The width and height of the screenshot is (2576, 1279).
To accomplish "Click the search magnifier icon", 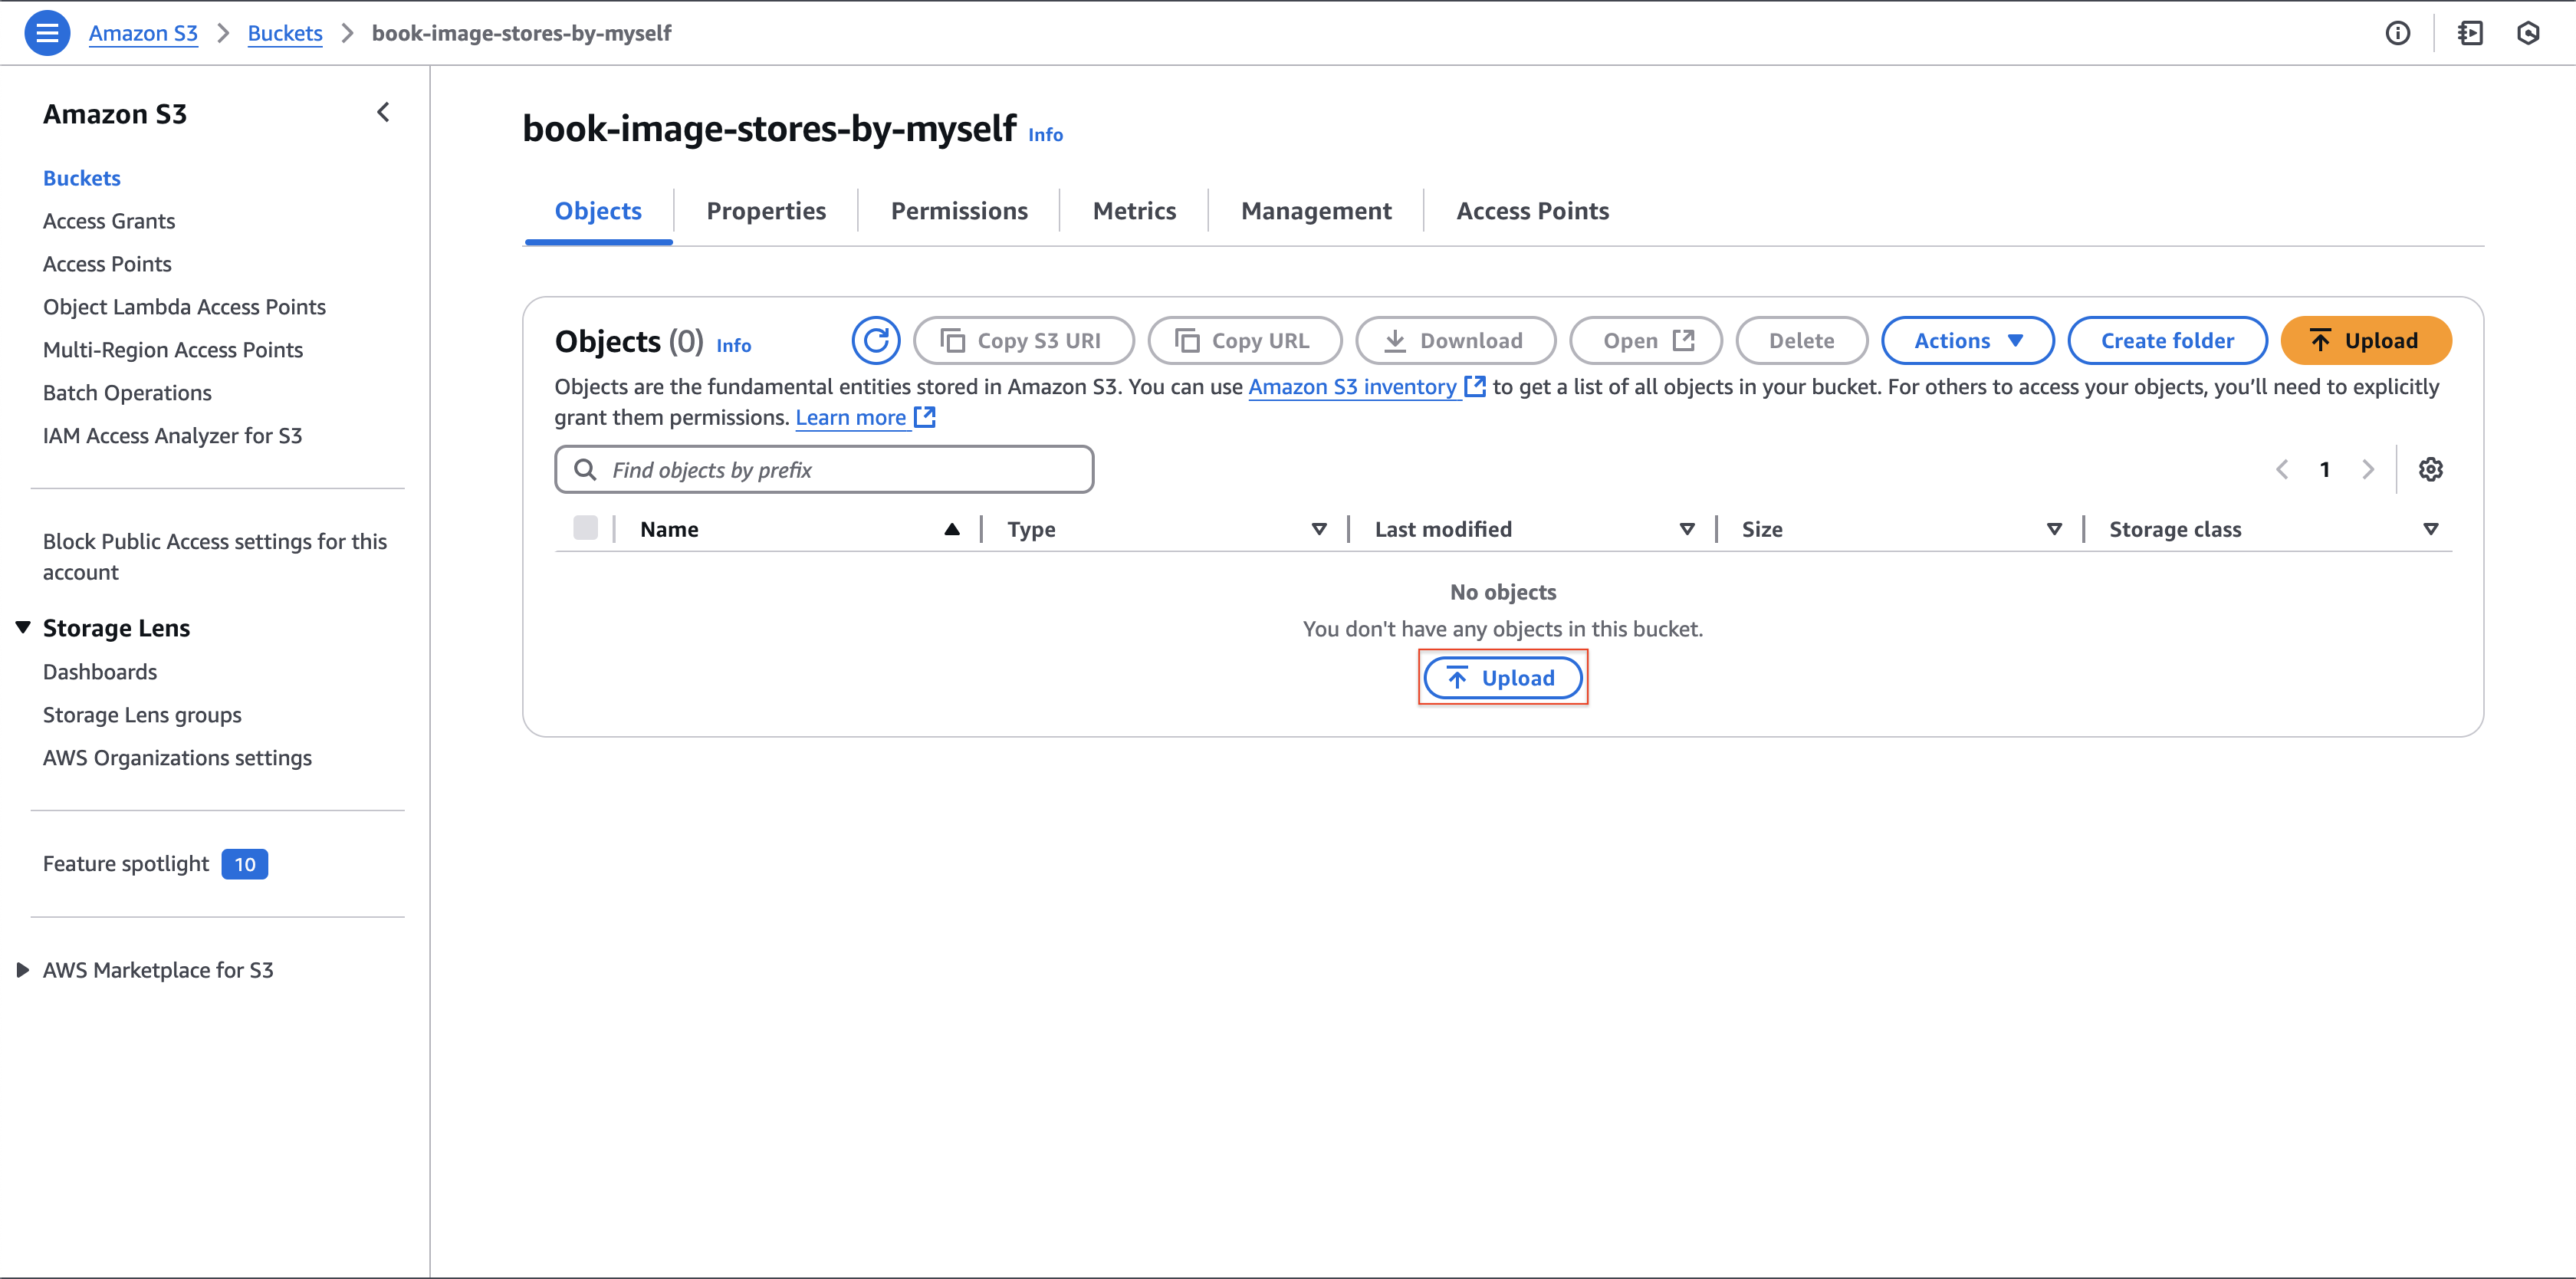I will point(585,470).
